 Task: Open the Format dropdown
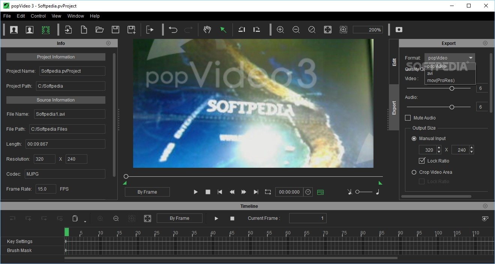450,58
